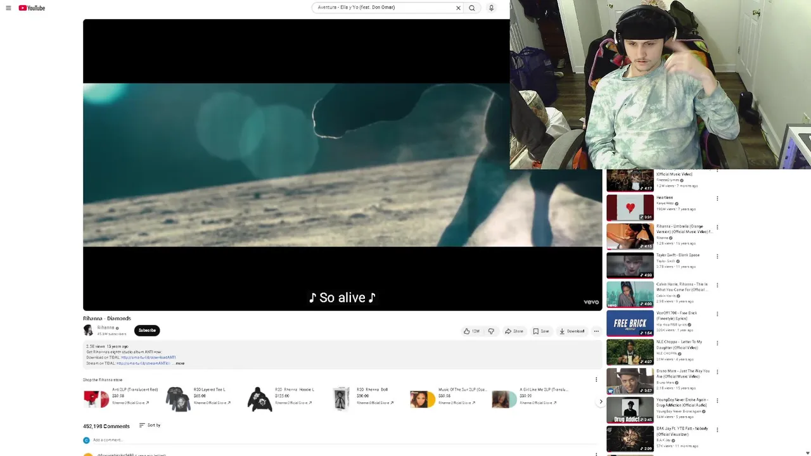This screenshot has width=811, height=456.
Task: Open Anti 2LP Translucent Red product
Action: click(122, 398)
